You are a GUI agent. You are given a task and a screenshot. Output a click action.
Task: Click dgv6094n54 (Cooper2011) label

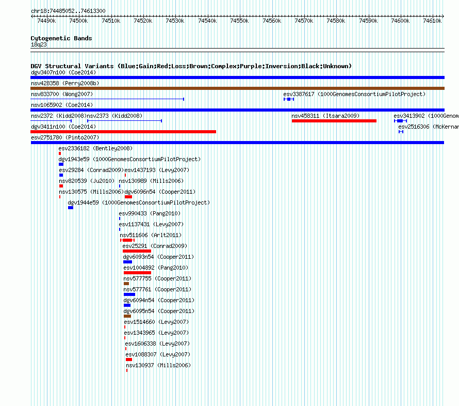159,300
